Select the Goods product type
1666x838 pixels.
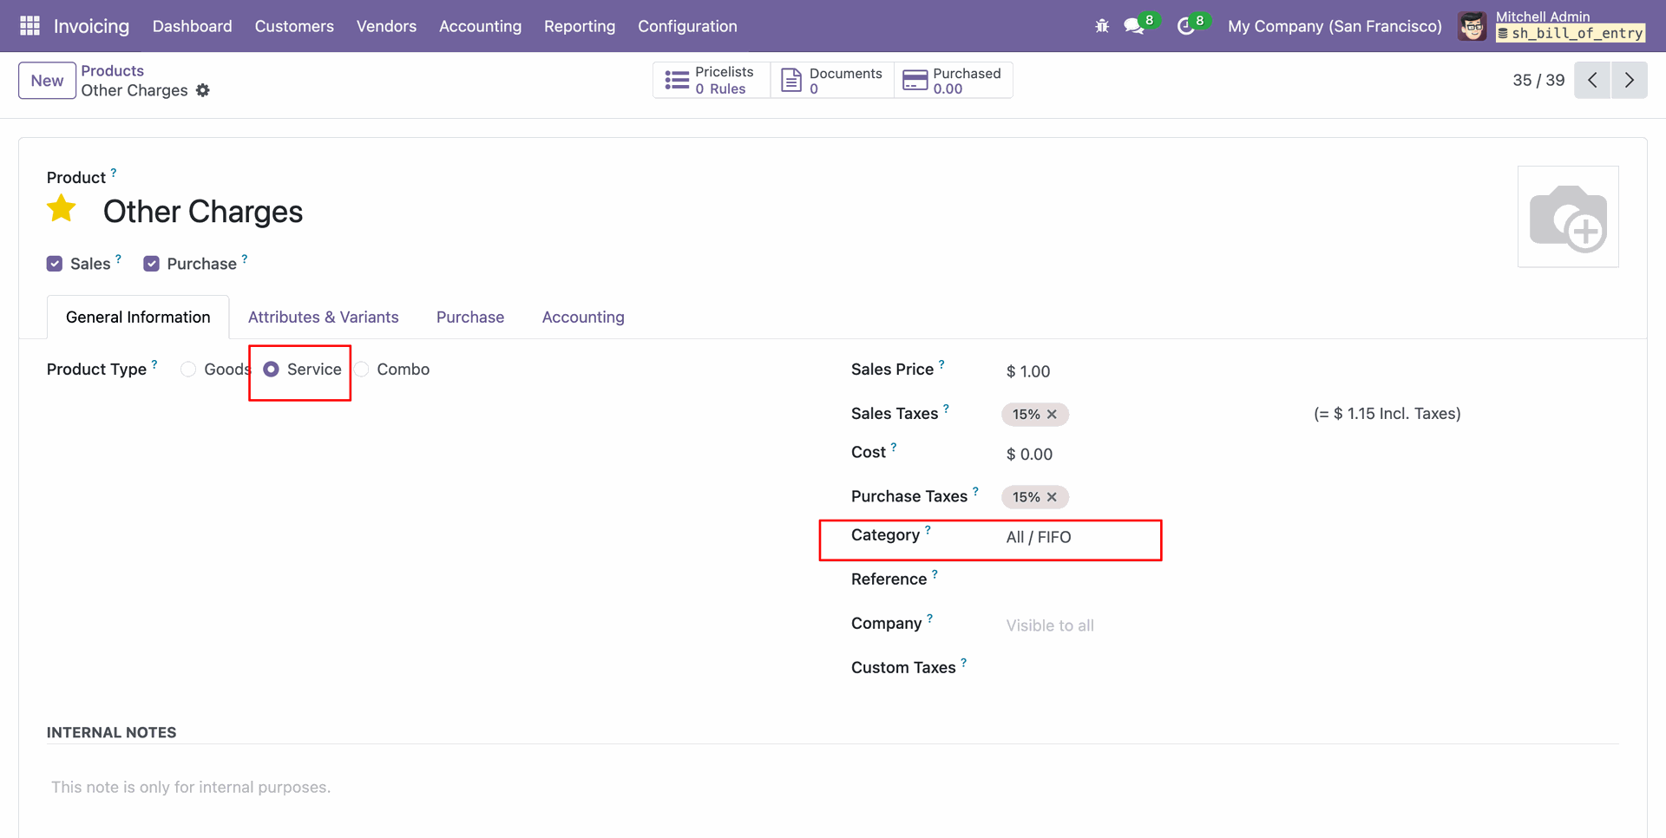(x=188, y=370)
